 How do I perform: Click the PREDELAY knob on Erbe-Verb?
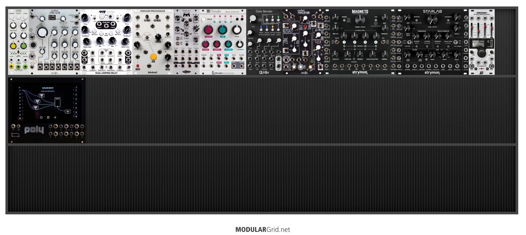click(x=65, y=33)
